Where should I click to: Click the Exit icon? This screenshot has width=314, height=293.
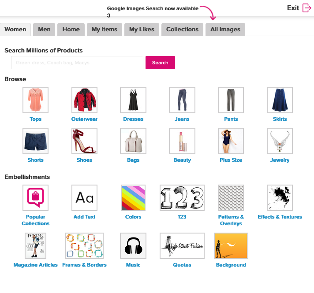click(x=307, y=8)
